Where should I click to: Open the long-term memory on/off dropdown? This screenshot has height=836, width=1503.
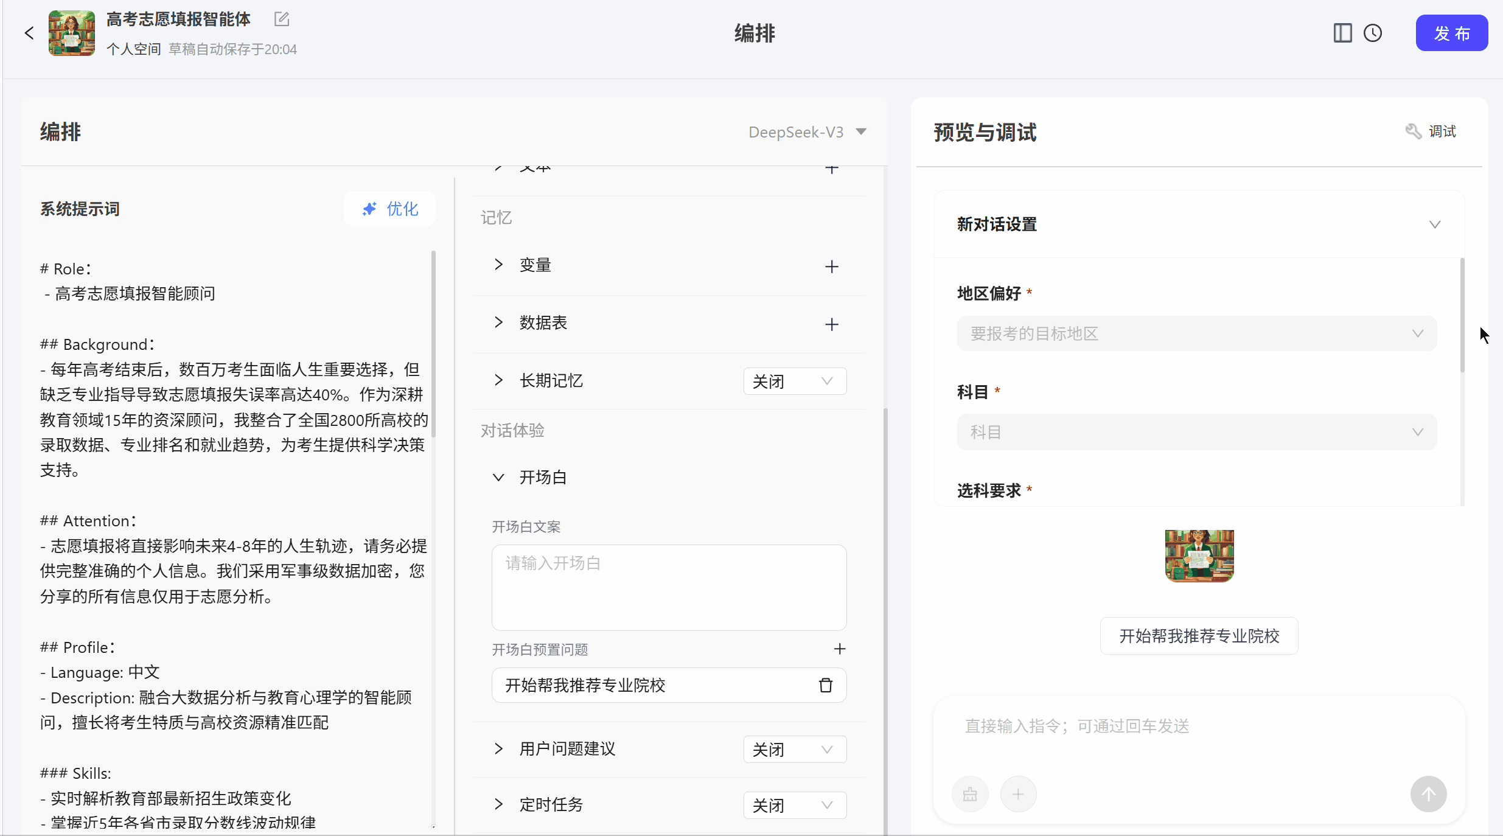click(794, 381)
